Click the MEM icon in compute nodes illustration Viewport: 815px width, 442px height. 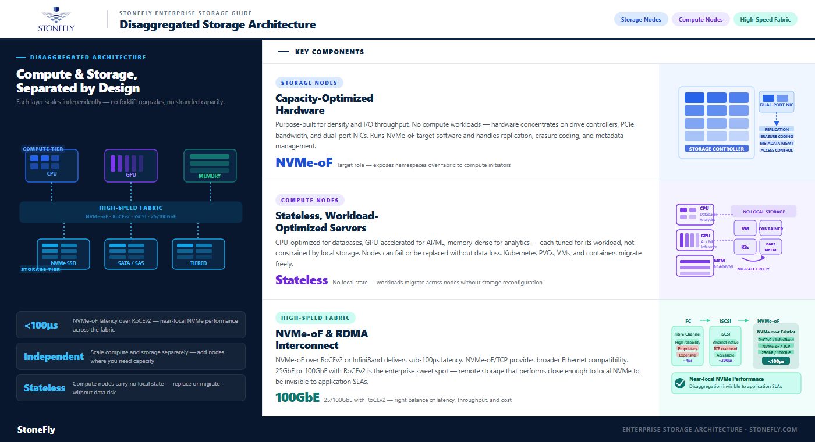point(694,266)
